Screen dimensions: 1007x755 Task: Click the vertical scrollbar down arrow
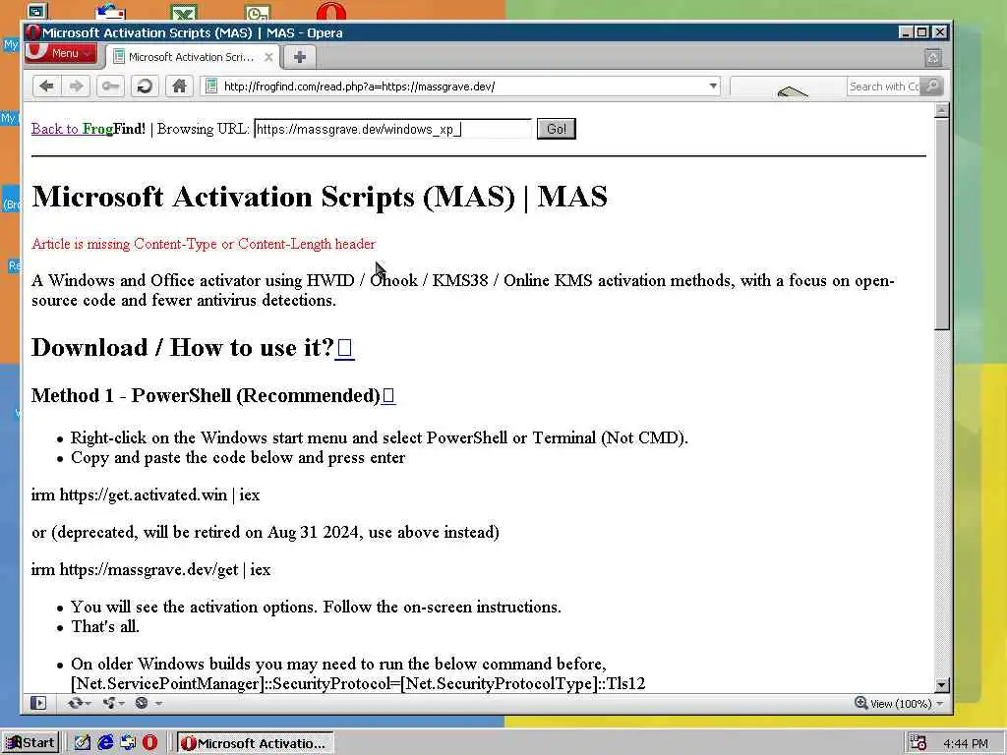(x=941, y=684)
